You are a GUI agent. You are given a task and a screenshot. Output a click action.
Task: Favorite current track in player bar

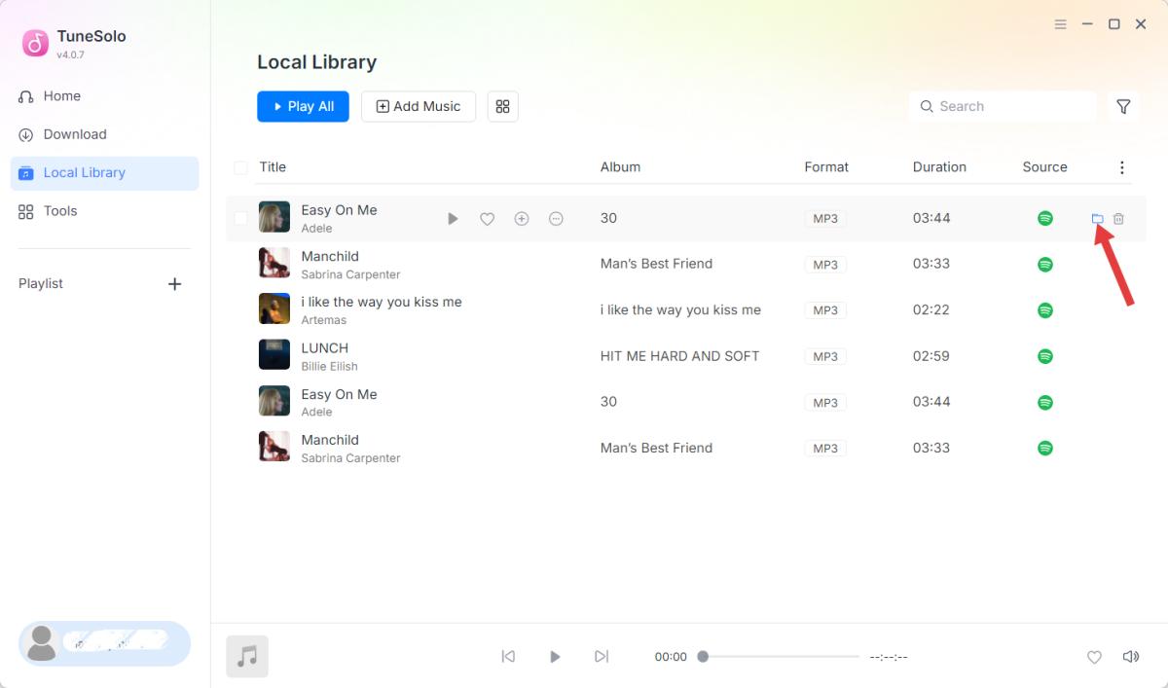point(1094,658)
